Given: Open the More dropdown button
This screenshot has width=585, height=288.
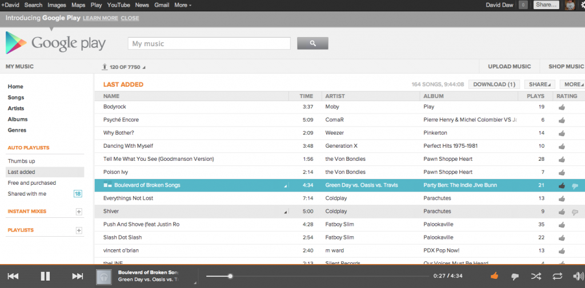Looking at the screenshot, I should coord(572,84).
